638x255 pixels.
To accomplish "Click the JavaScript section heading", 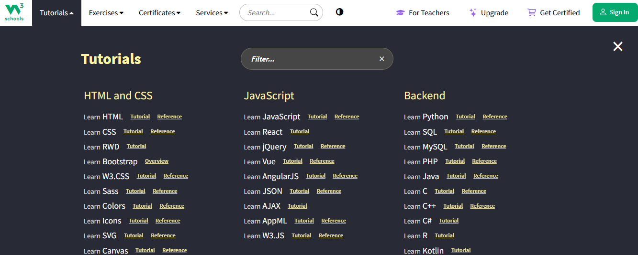I will click(269, 96).
